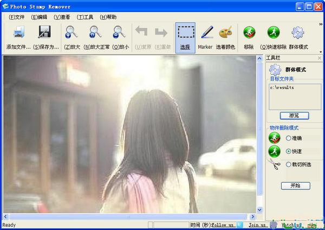
Task: Click the Start (开始) button
Action: [296, 186]
